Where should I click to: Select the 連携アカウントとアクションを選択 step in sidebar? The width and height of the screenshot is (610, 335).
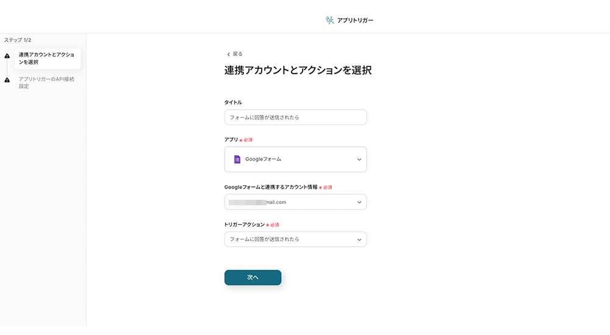(46, 58)
